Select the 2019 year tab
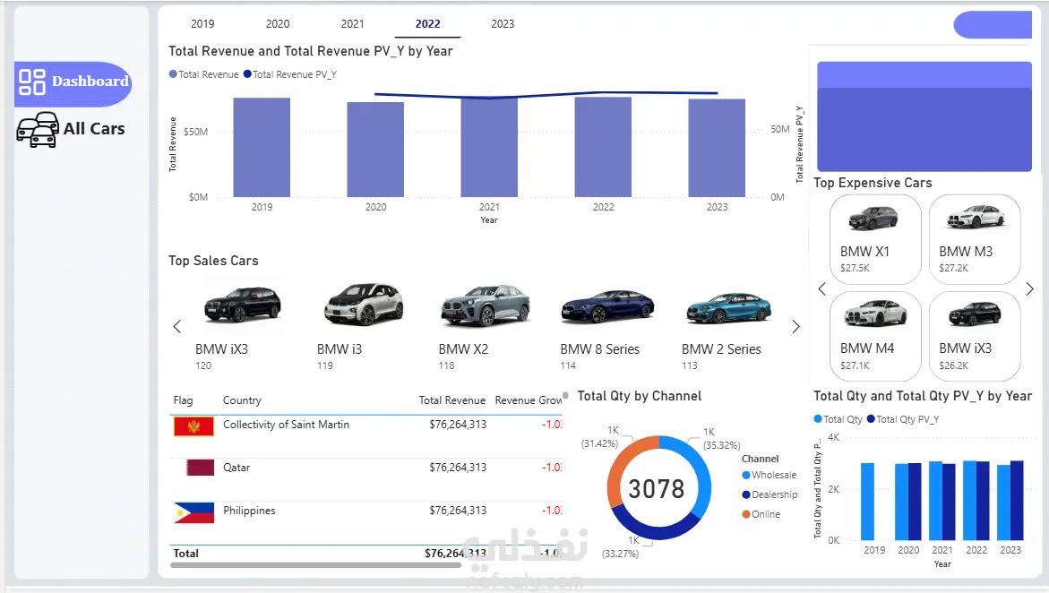The image size is (1049, 593). (x=202, y=24)
